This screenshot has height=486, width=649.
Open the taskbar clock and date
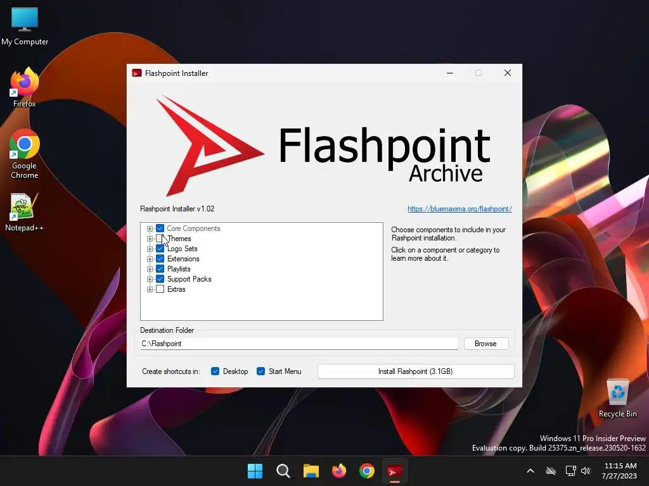620,471
